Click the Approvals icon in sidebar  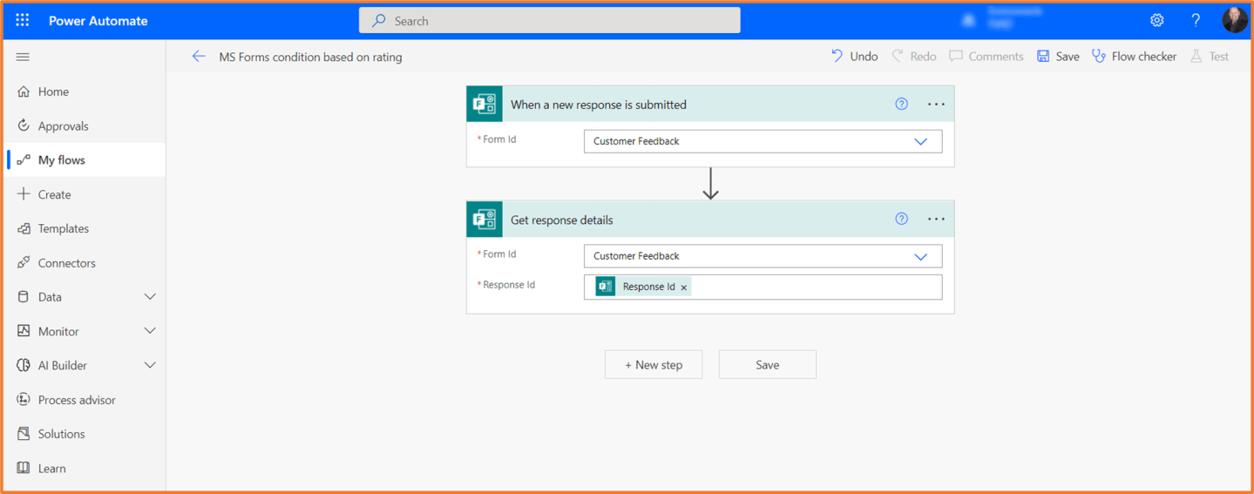[24, 125]
